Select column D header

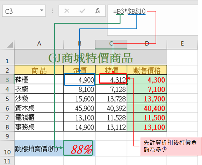(147, 44)
